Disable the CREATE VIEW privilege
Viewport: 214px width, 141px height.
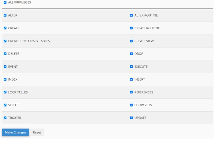click(131, 41)
